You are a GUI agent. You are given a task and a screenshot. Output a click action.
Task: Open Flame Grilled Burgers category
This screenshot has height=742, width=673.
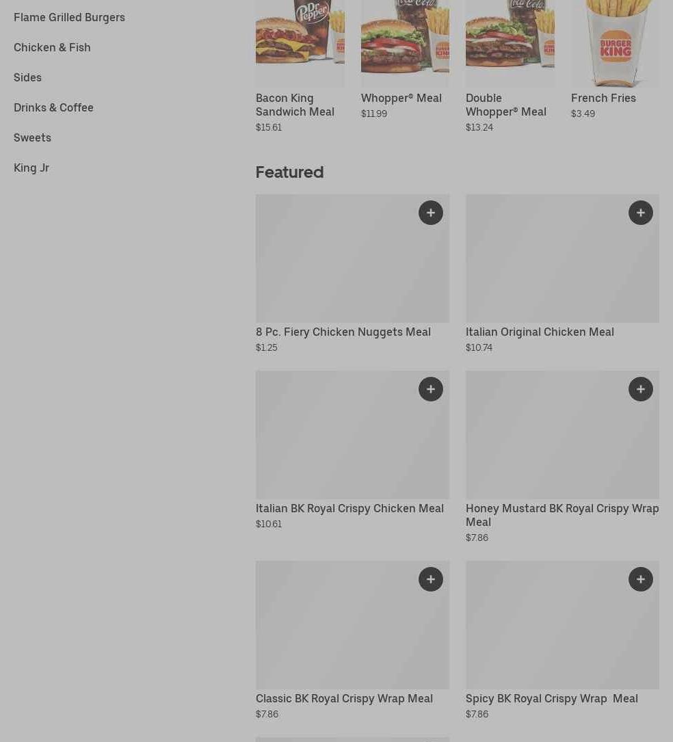coord(69,18)
